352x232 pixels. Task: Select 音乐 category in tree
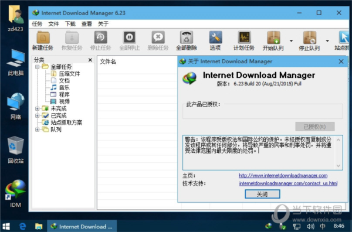pos(64,87)
